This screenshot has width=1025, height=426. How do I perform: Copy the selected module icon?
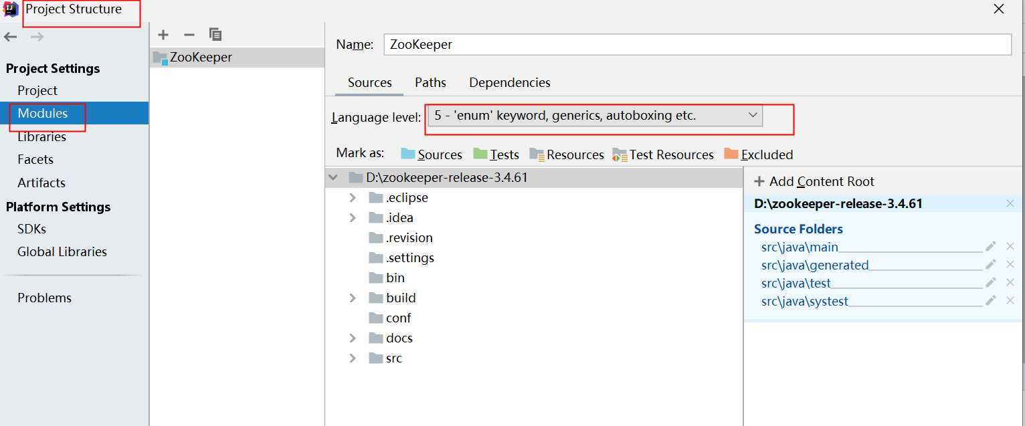215,34
